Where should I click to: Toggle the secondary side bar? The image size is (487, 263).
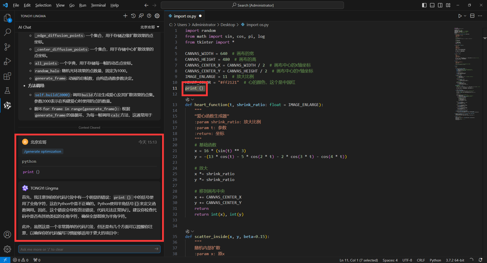(x=440, y=5)
